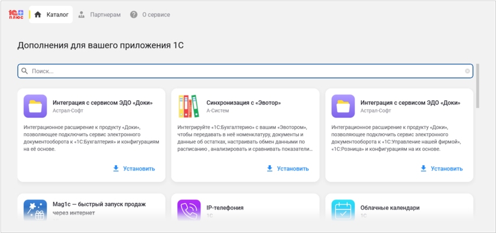Click the Доки description mentioning «1С:Бухгалтерия» и конфигурациям
The width and height of the screenshot is (496, 233).
[91, 138]
